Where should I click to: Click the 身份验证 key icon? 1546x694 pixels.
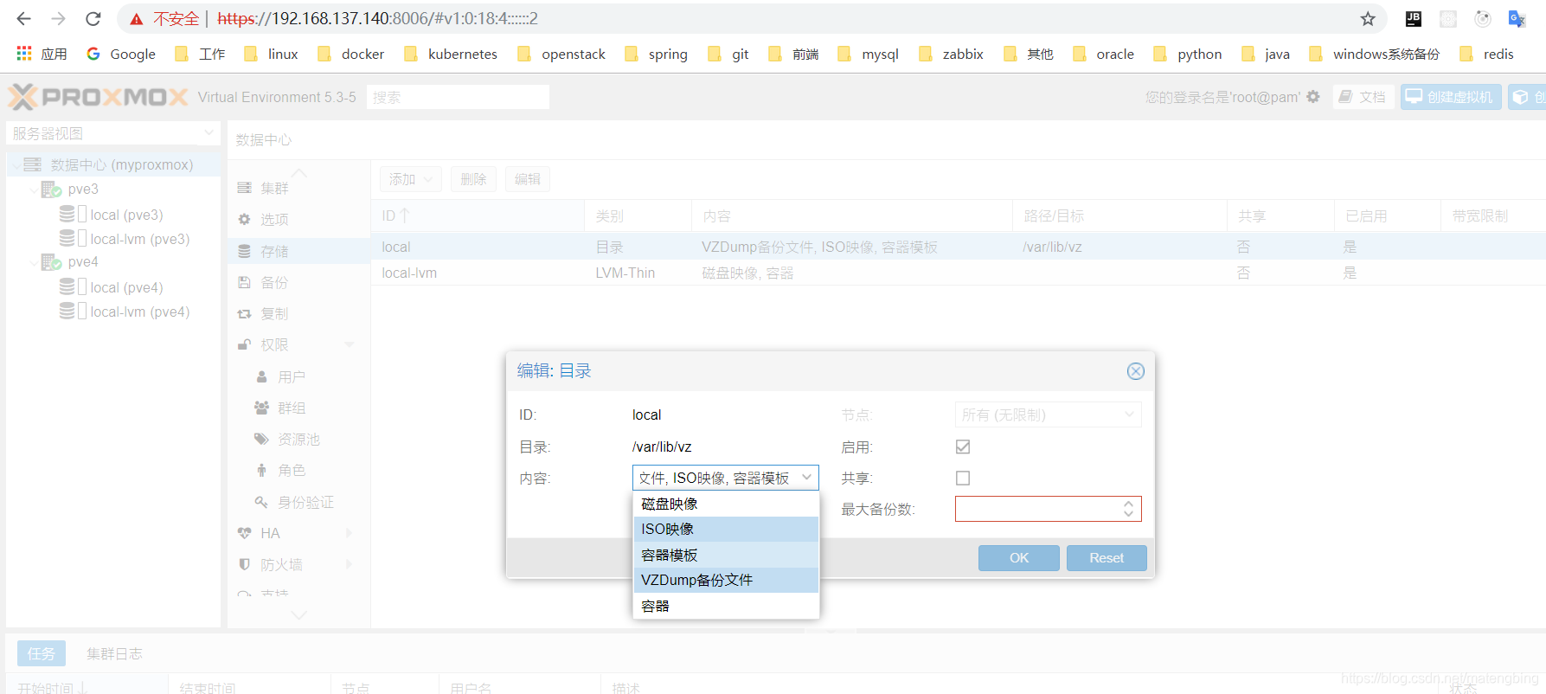261,502
